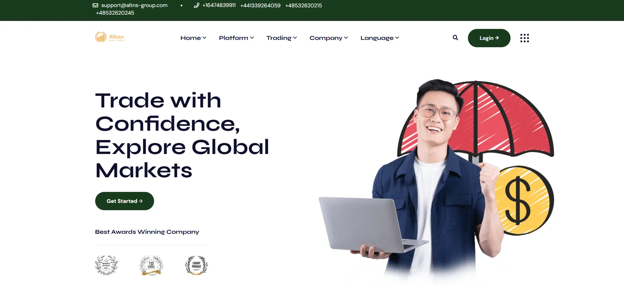Click the Altian Trust Group logo
Viewport: 624px width, 295px height.
click(x=110, y=37)
